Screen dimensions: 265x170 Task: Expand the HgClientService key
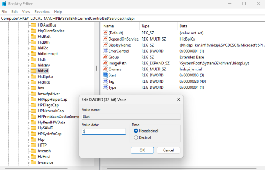point(28,31)
